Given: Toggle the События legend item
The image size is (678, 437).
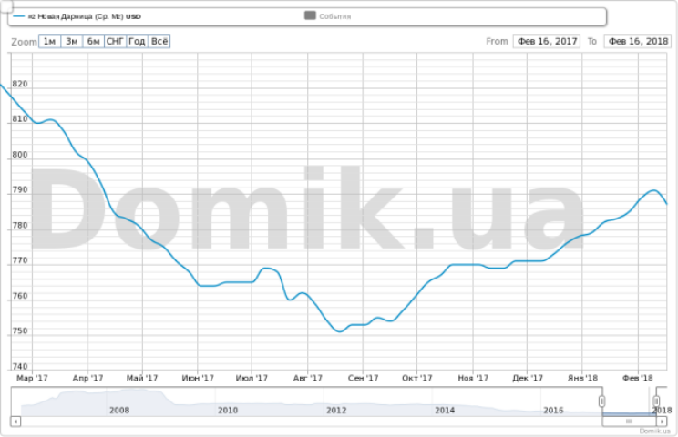Looking at the screenshot, I should 328,16.
